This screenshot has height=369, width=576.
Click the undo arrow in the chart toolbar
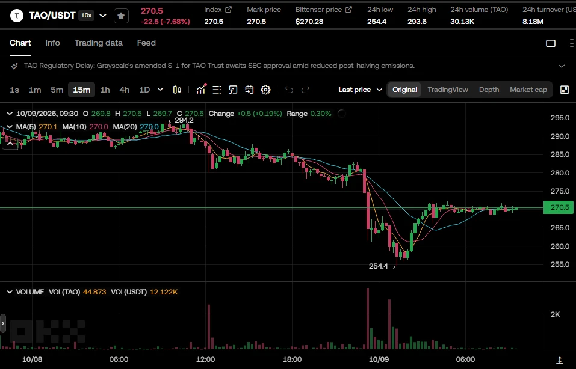click(x=289, y=90)
